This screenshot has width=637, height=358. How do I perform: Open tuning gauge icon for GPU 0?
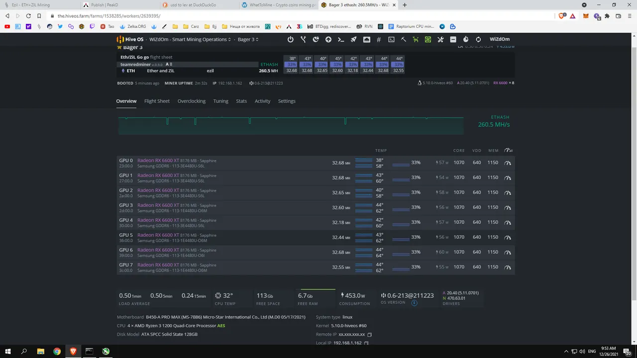tap(508, 163)
